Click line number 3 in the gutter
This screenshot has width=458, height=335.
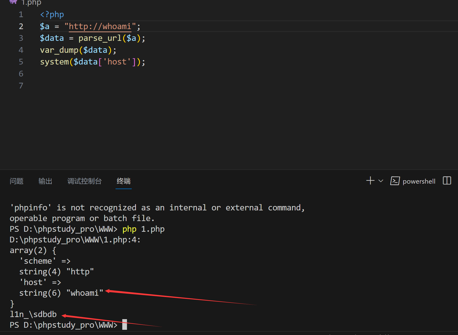[x=21, y=38]
